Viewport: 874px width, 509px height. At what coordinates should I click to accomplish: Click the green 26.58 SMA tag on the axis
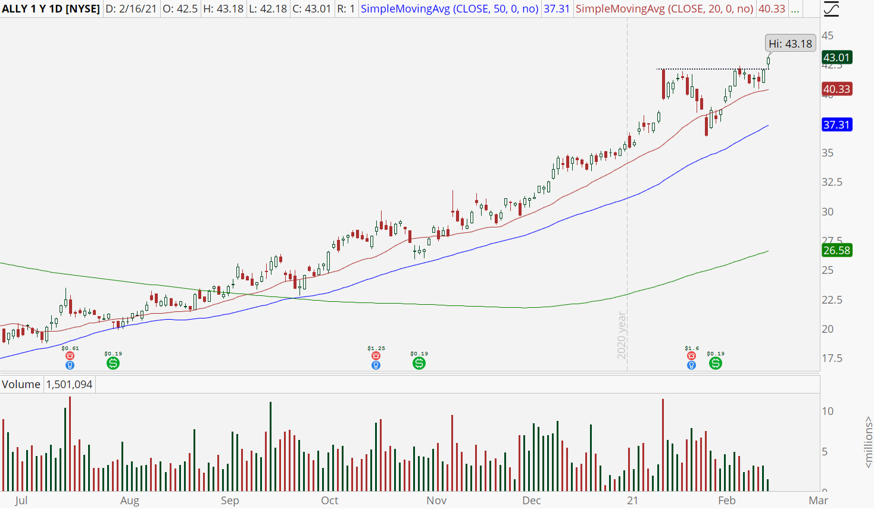836,251
